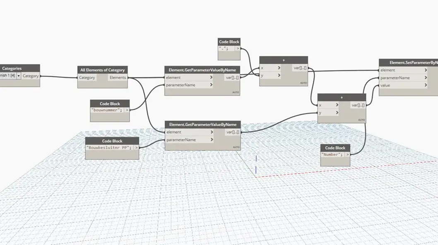Click value port chevron on Element.SetParameterByName node
Viewport: 438px width, 245px height.
426,85
